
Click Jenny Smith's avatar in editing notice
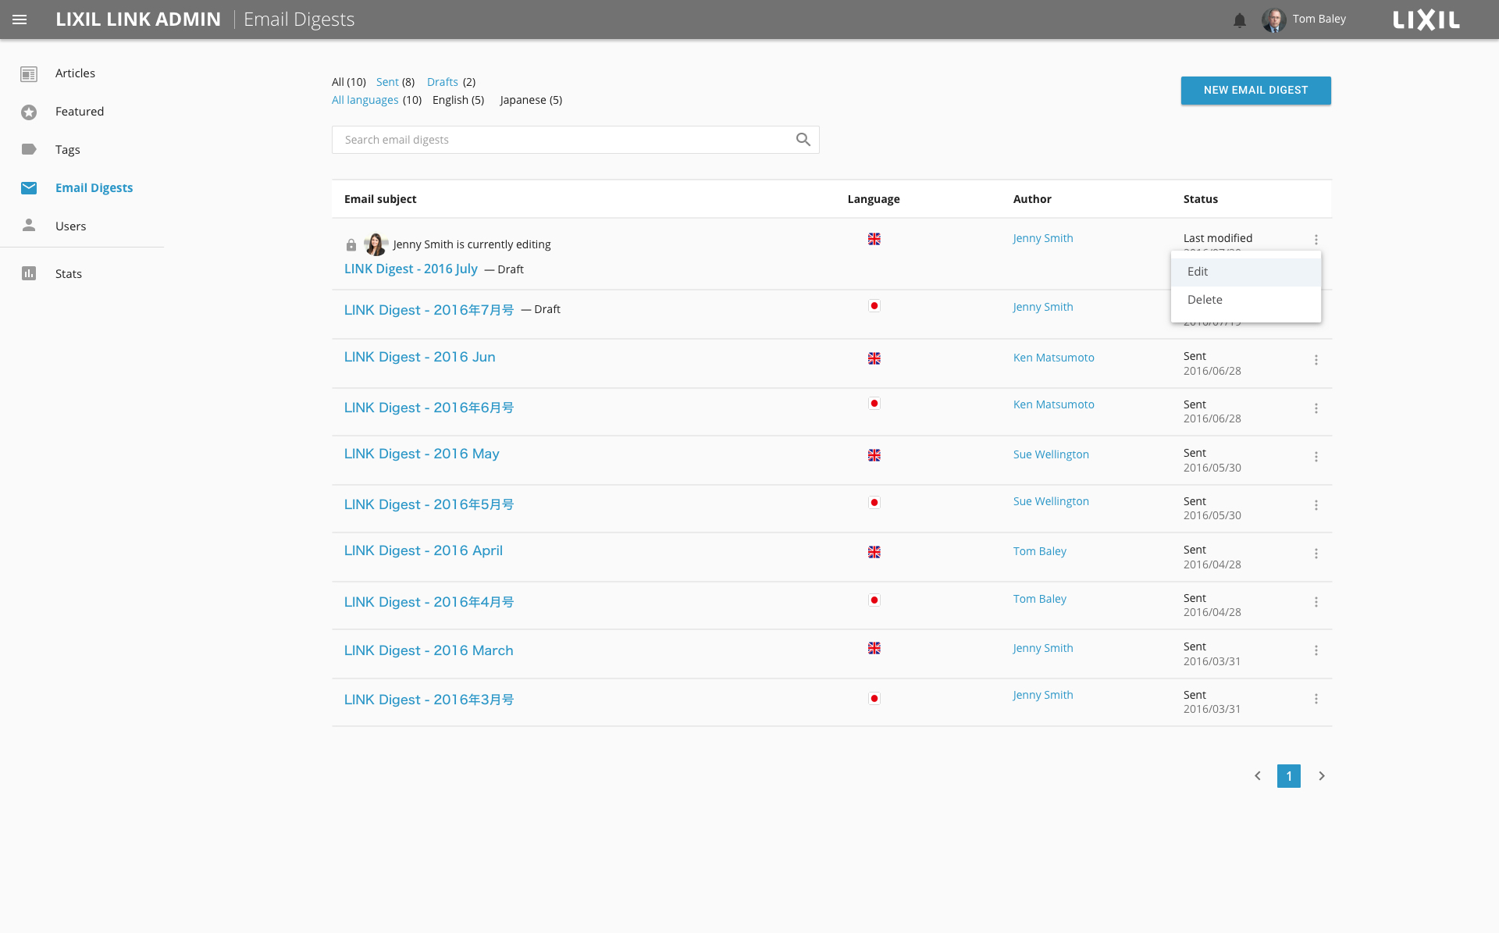(x=376, y=244)
